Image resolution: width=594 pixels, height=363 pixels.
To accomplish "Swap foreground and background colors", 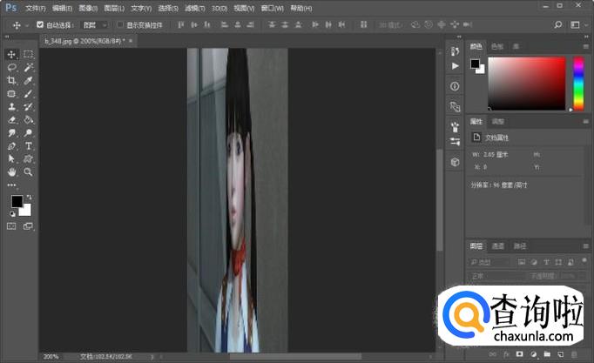I will pyautogui.click(x=29, y=198).
